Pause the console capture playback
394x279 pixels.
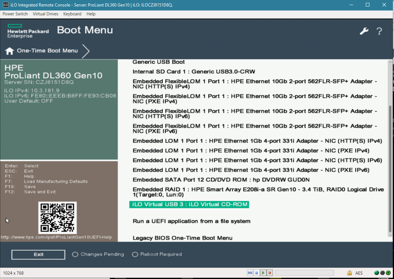[x=256, y=273]
